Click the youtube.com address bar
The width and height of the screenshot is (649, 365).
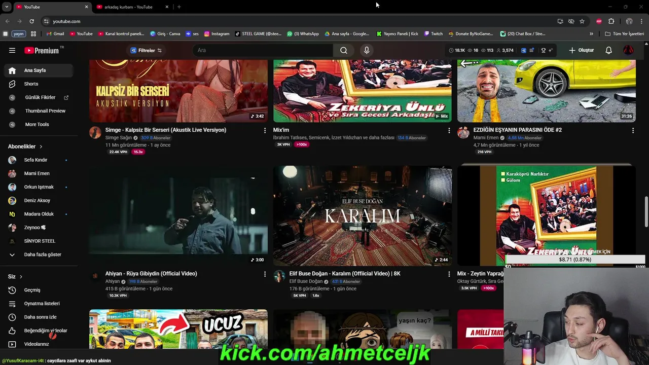299,21
